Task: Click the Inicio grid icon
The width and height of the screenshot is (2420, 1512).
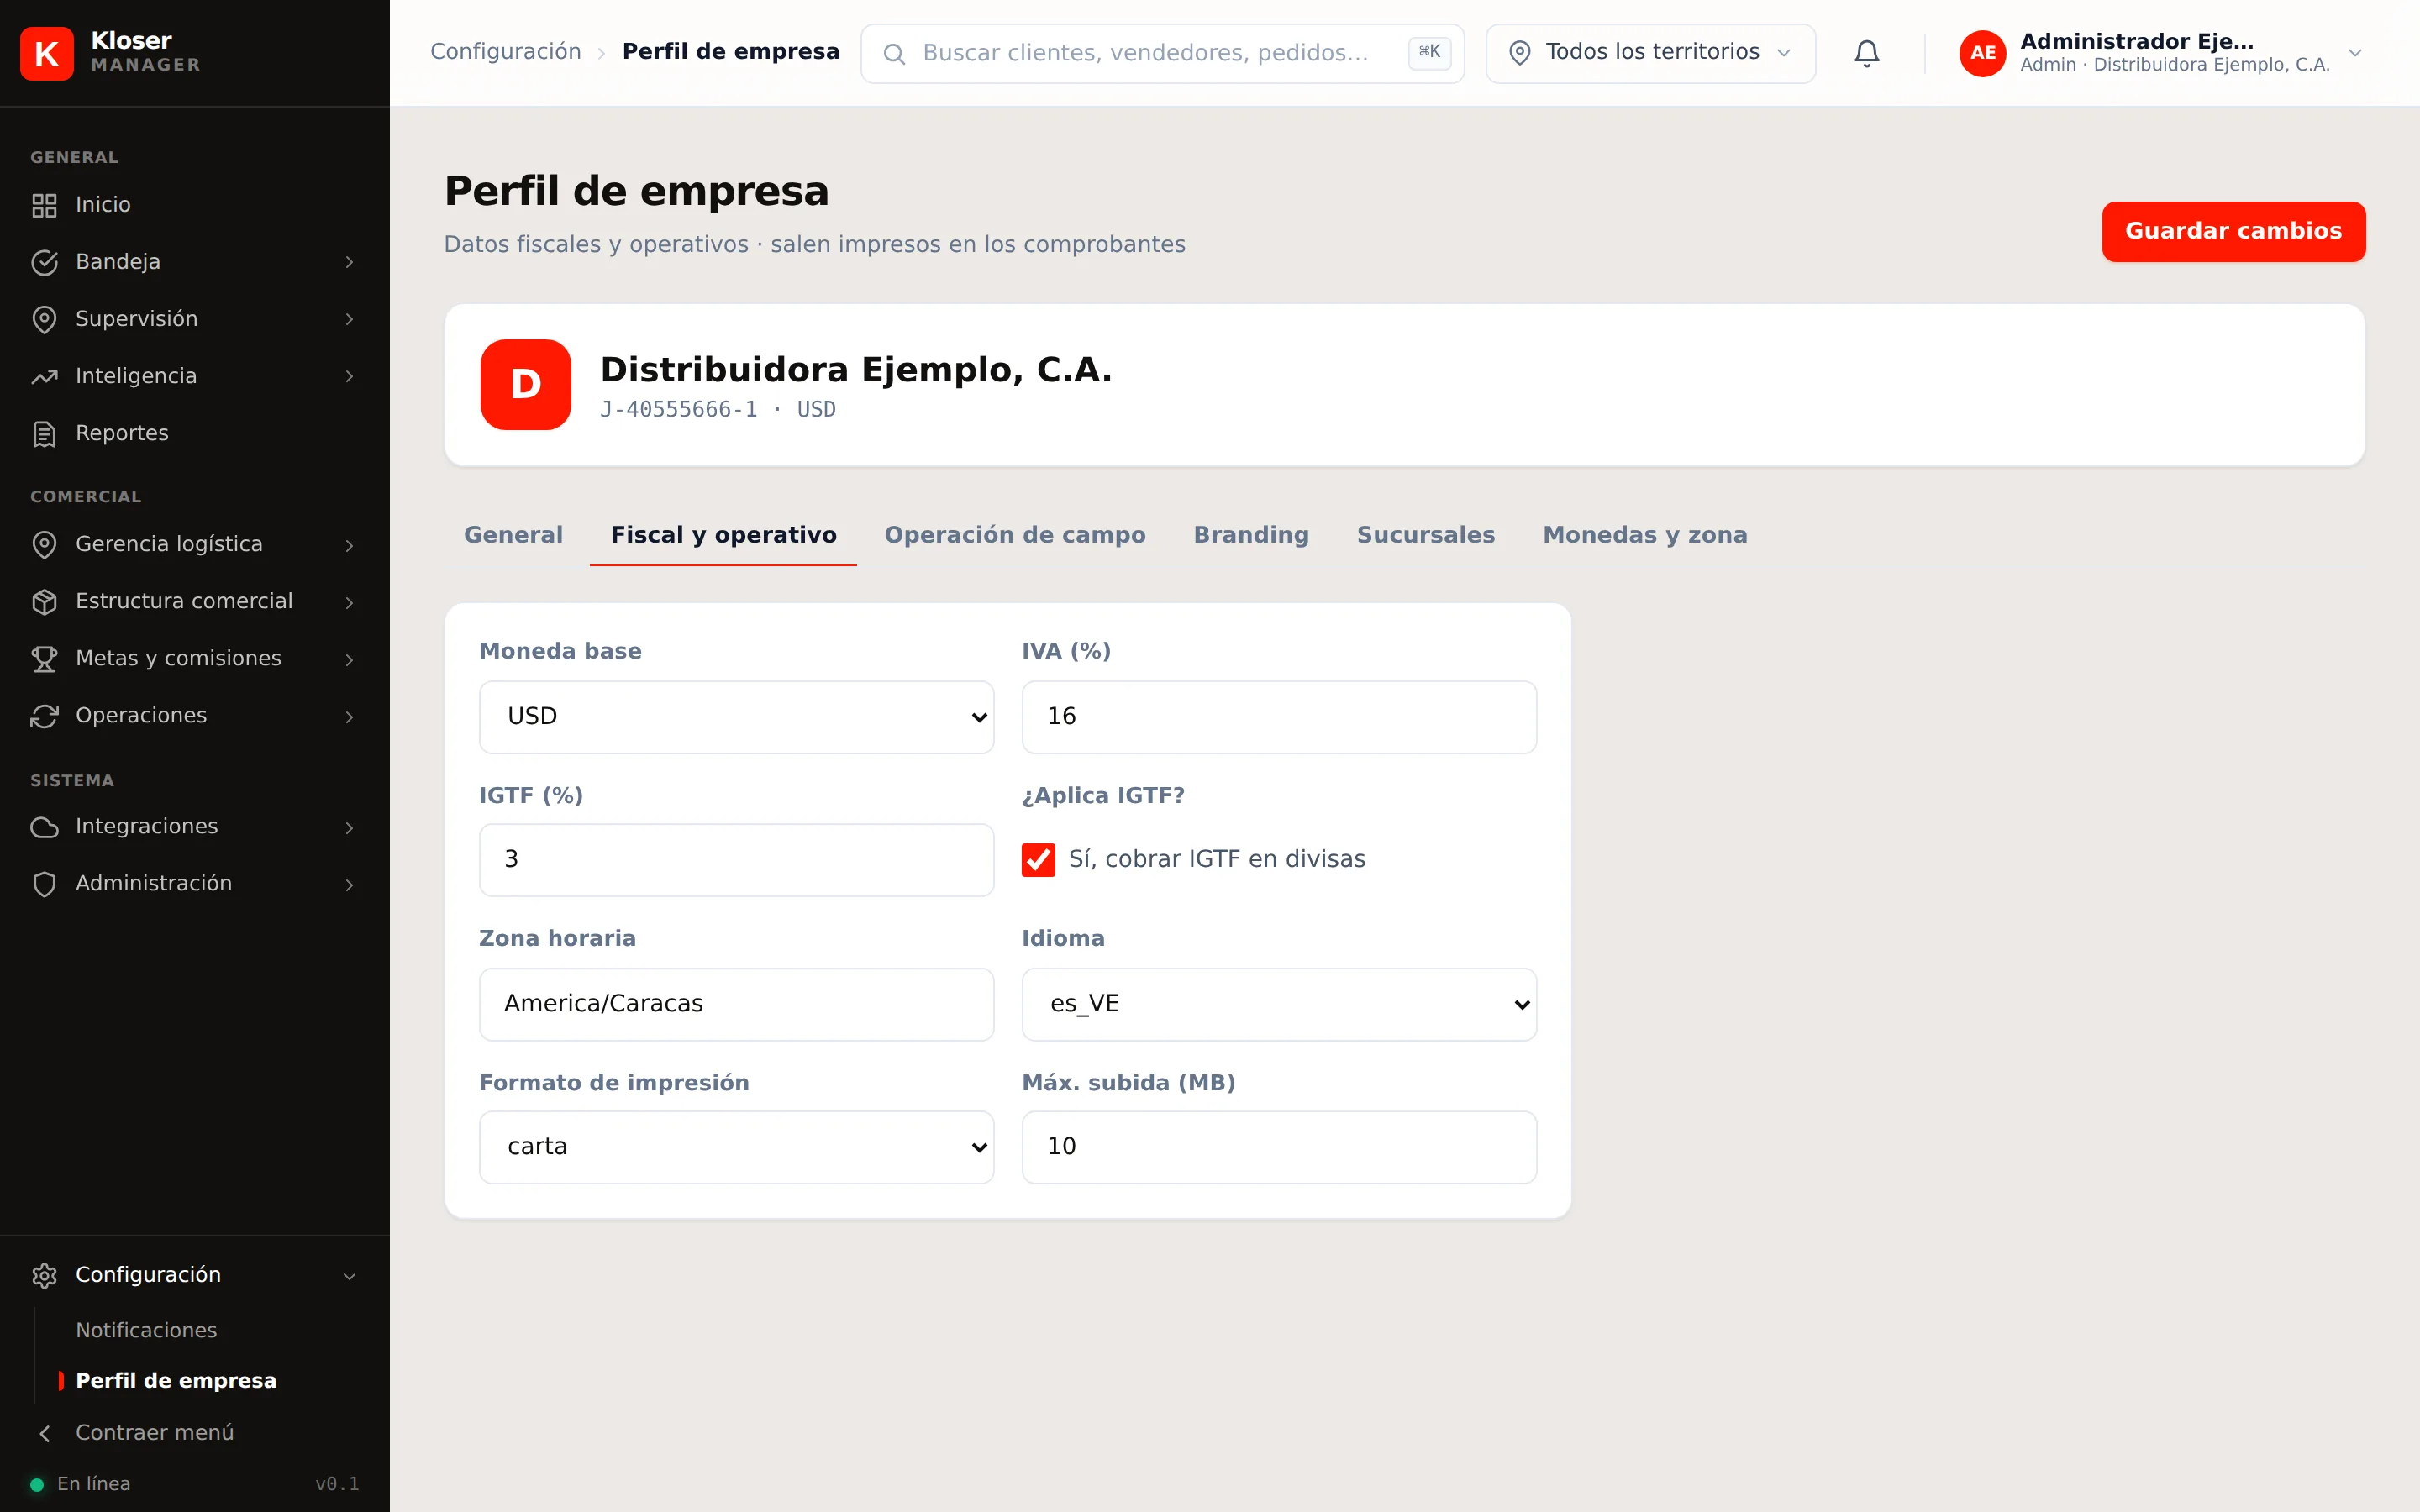Action: pyautogui.click(x=44, y=205)
